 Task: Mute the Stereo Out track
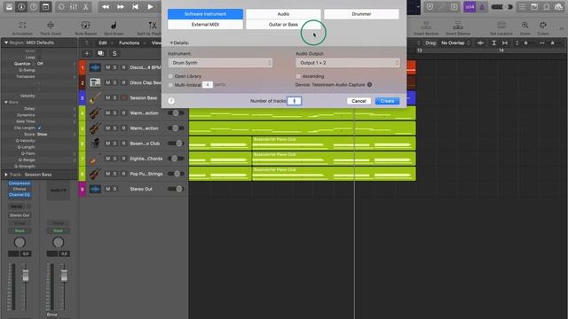(x=107, y=189)
